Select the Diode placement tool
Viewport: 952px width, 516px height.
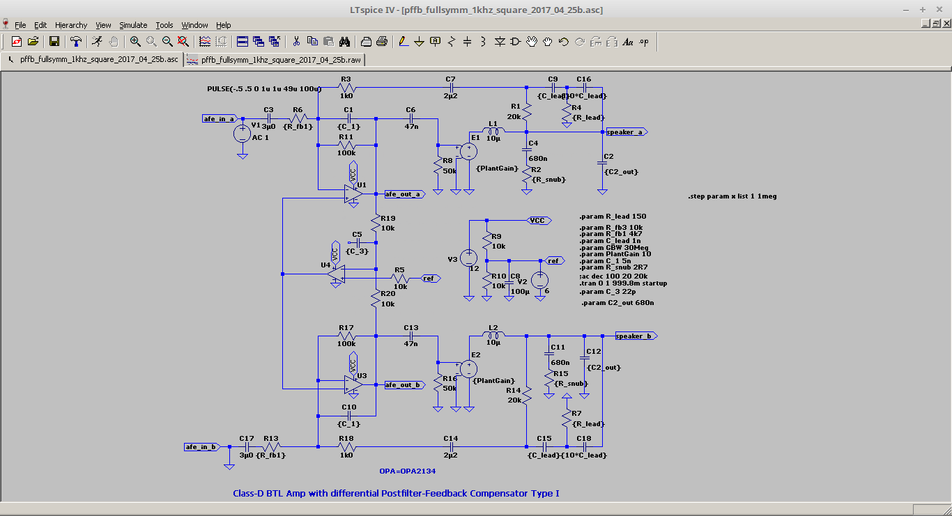coord(500,42)
